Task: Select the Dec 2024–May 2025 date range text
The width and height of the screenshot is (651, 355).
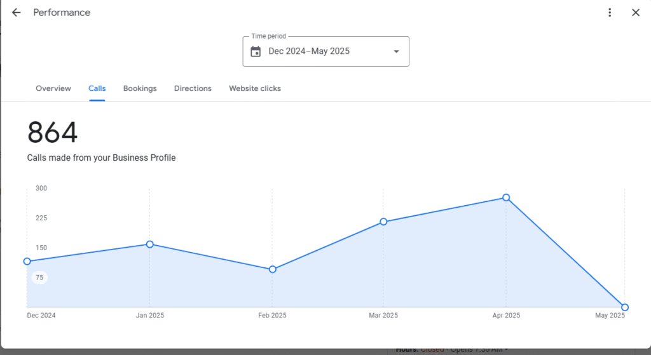Action: (309, 51)
